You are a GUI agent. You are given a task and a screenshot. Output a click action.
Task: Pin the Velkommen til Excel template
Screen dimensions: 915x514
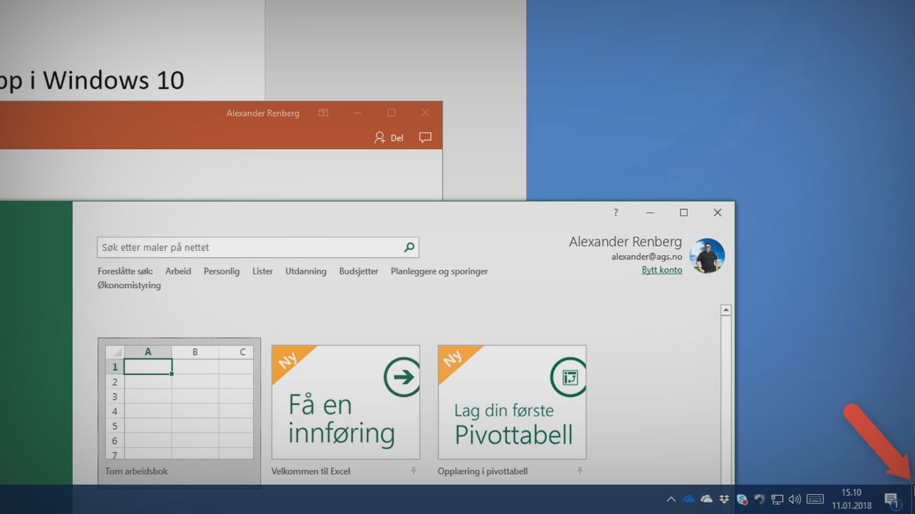point(413,471)
